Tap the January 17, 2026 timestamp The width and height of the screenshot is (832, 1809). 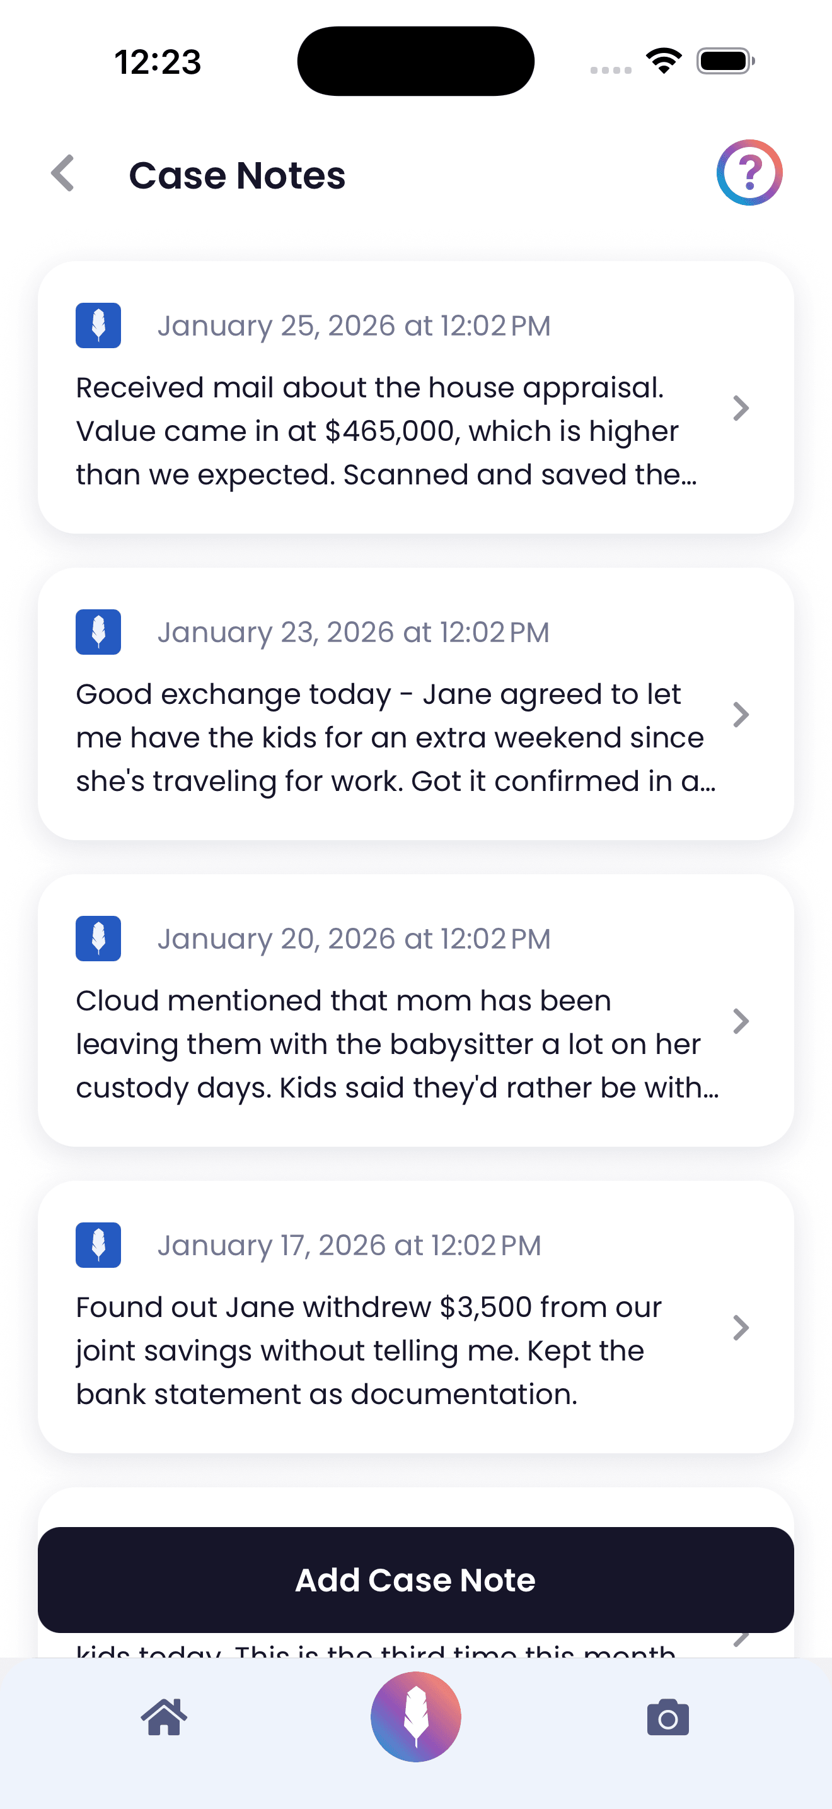tap(349, 1245)
